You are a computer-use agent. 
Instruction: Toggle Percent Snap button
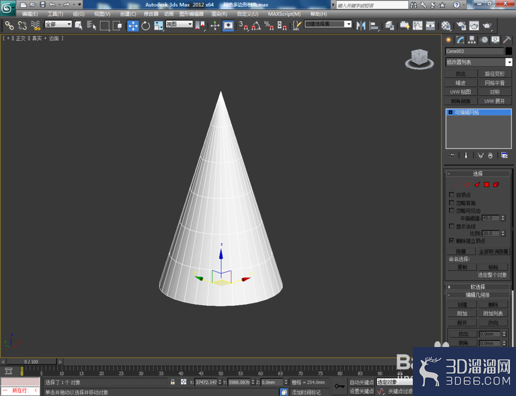(269, 25)
